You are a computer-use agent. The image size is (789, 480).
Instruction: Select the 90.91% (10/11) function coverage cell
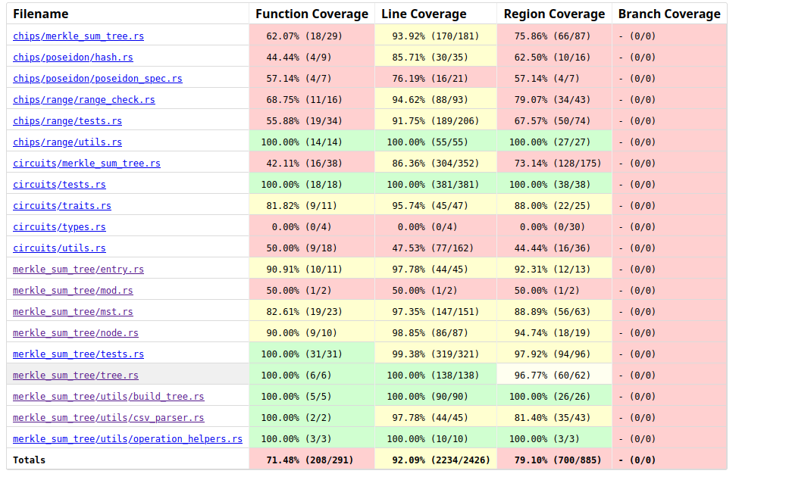tap(312, 270)
